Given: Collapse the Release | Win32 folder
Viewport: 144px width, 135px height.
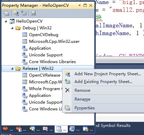Looking at the screenshot, I should [x=12, y=69].
